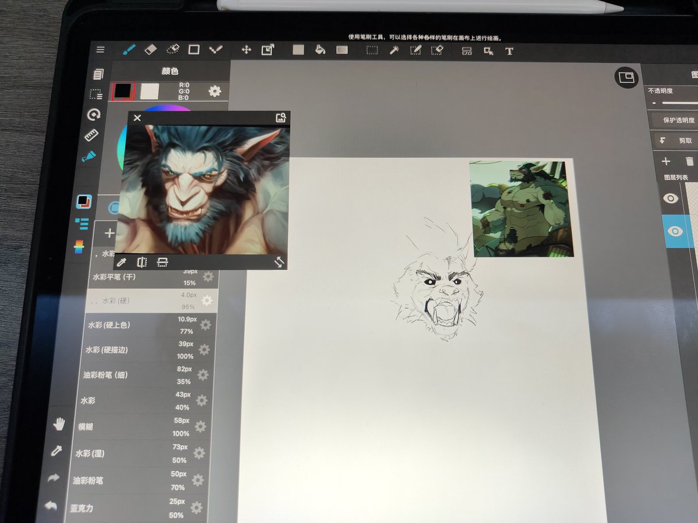Select the Eraser tool

(x=151, y=50)
